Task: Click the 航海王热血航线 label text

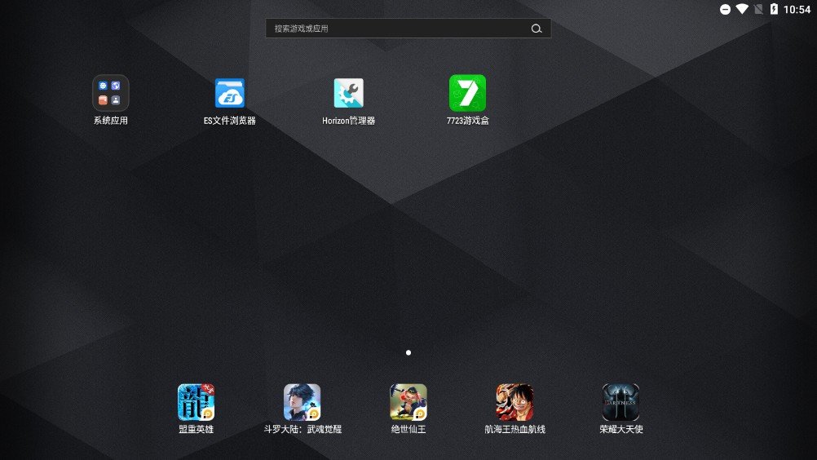Action: coord(514,429)
